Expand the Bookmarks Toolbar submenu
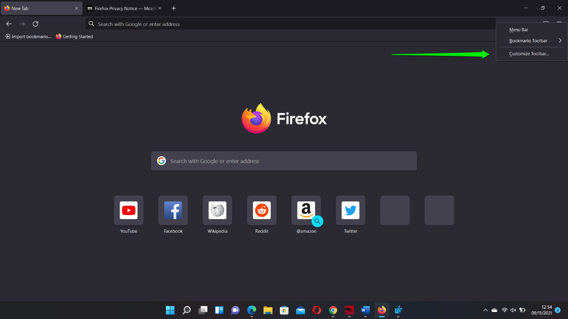568x319 pixels. pos(531,41)
